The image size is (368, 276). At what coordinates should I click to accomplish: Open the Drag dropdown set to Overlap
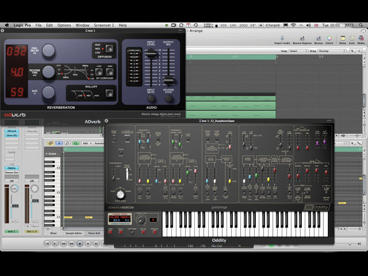[332, 51]
